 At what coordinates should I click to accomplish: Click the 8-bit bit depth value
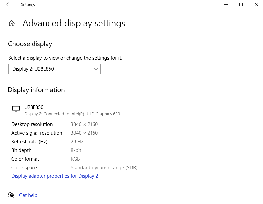(76, 150)
